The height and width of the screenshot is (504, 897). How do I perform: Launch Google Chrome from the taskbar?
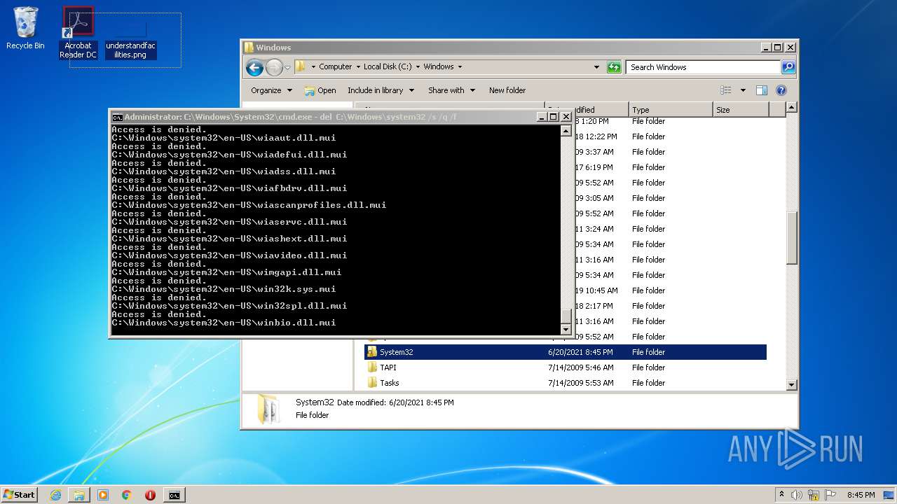(x=127, y=495)
